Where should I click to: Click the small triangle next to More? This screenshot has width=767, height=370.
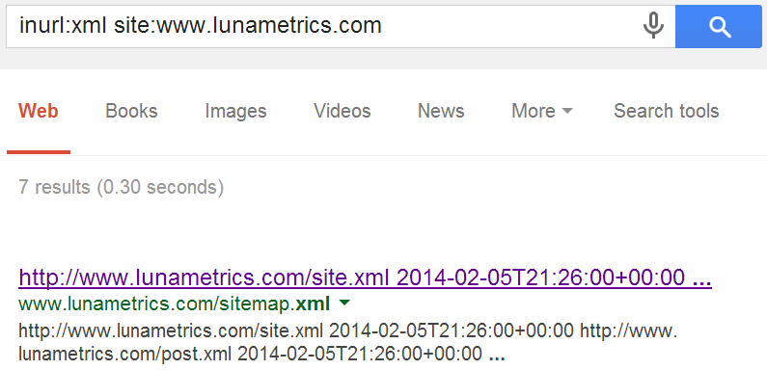click(x=567, y=112)
